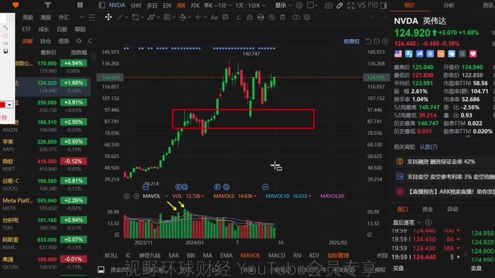
Task: Click the US flag market icon
Action: 398,54
